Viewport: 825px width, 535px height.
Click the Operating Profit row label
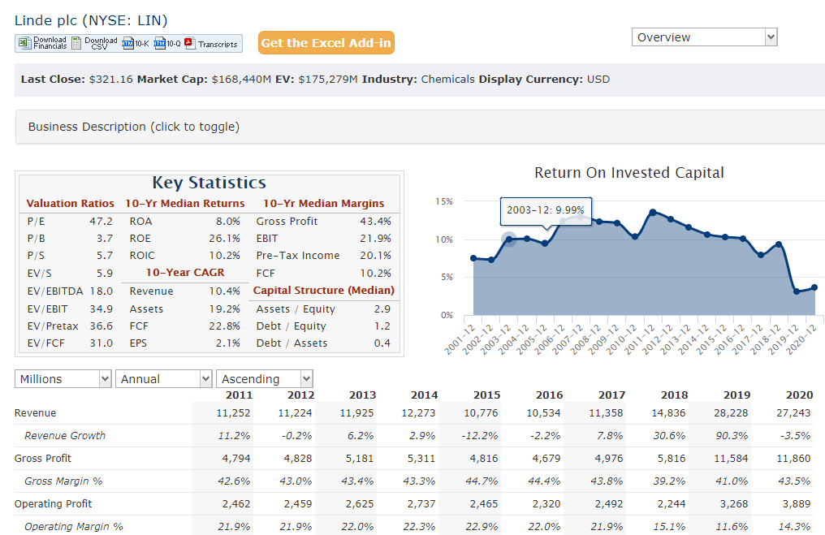53,504
